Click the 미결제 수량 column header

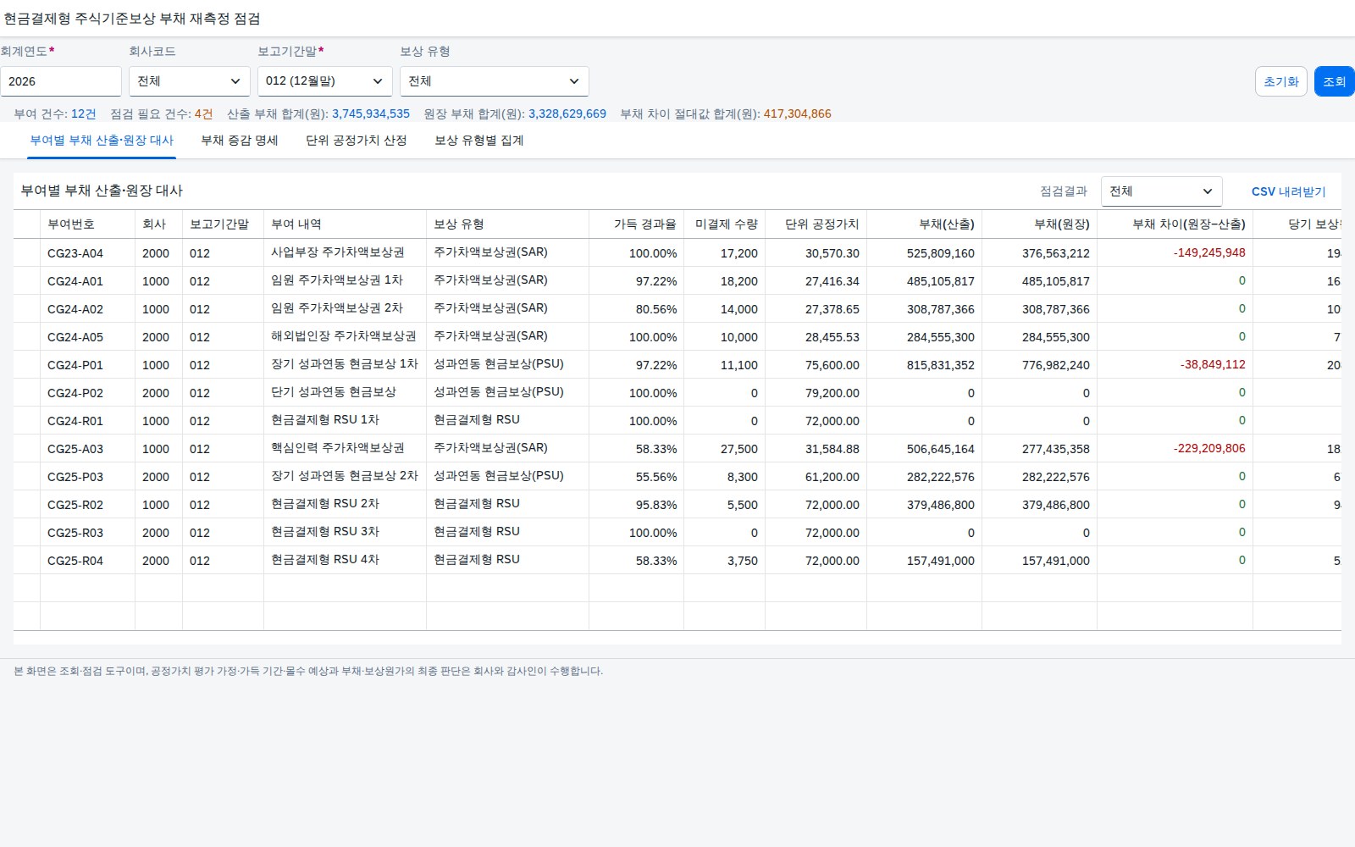[725, 224]
